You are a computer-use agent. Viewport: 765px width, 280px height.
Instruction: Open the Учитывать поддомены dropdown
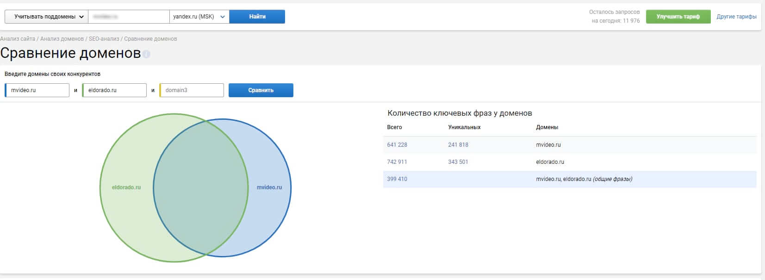click(x=46, y=17)
